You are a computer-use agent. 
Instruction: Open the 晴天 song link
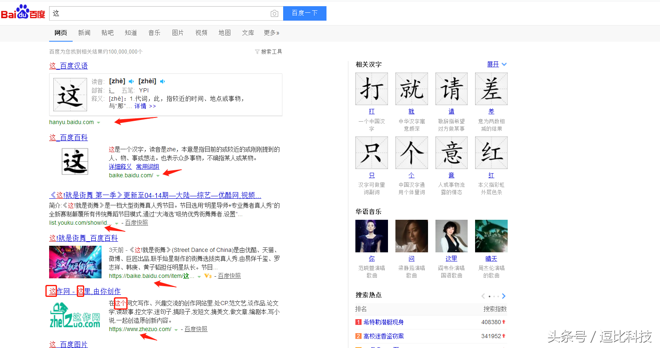(x=491, y=259)
